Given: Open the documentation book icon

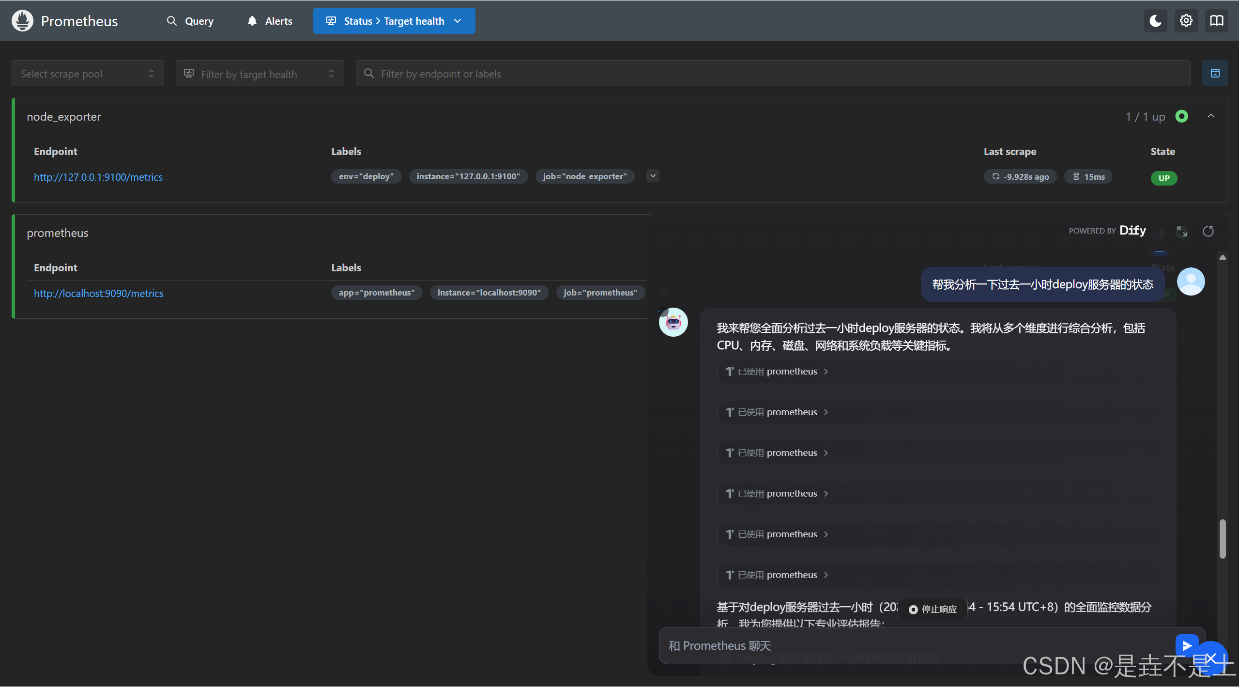Looking at the screenshot, I should (x=1216, y=21).
